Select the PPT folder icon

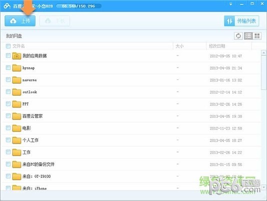pyautogui.click(x=17, y=104)
